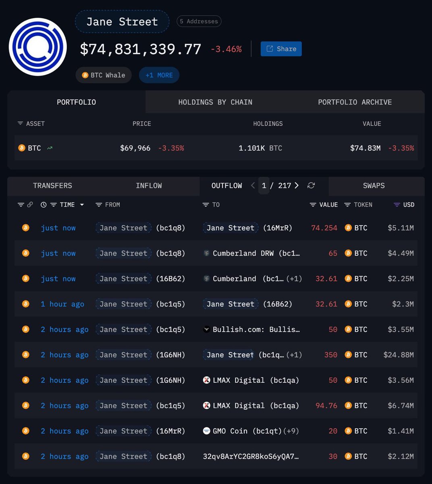Open the SWAPS tab
The height and width of the screenshot is (484, 432).
tap(374, 186)
